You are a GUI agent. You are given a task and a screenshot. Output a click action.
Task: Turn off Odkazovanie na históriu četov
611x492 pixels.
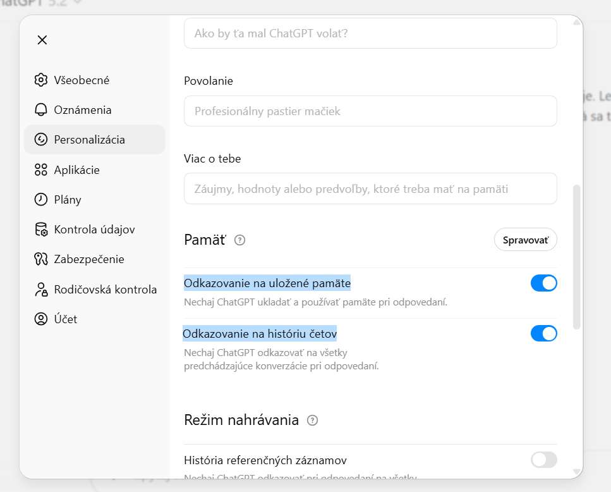click(543, 333)
